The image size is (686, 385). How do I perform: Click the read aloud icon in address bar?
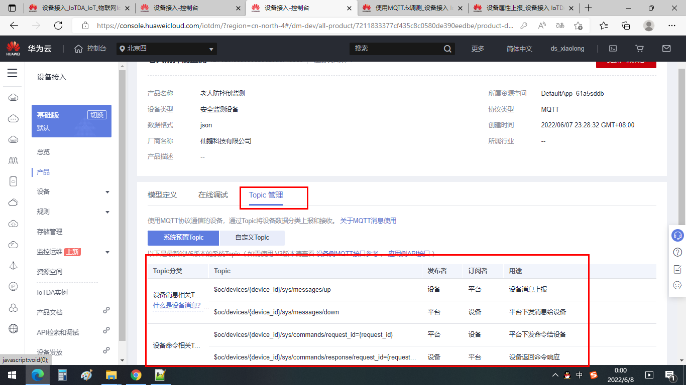(x=541, y=26)
